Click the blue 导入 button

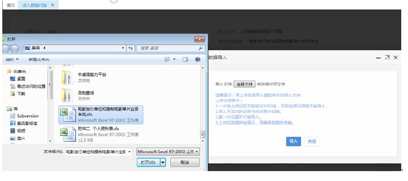293,141
